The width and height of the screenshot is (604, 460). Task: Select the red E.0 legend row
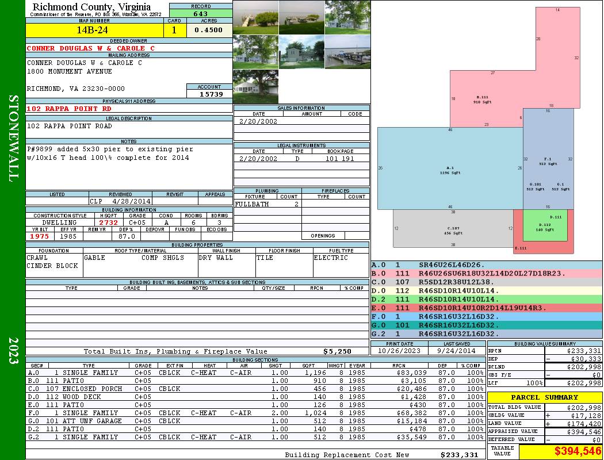click(x=487, y=308)
